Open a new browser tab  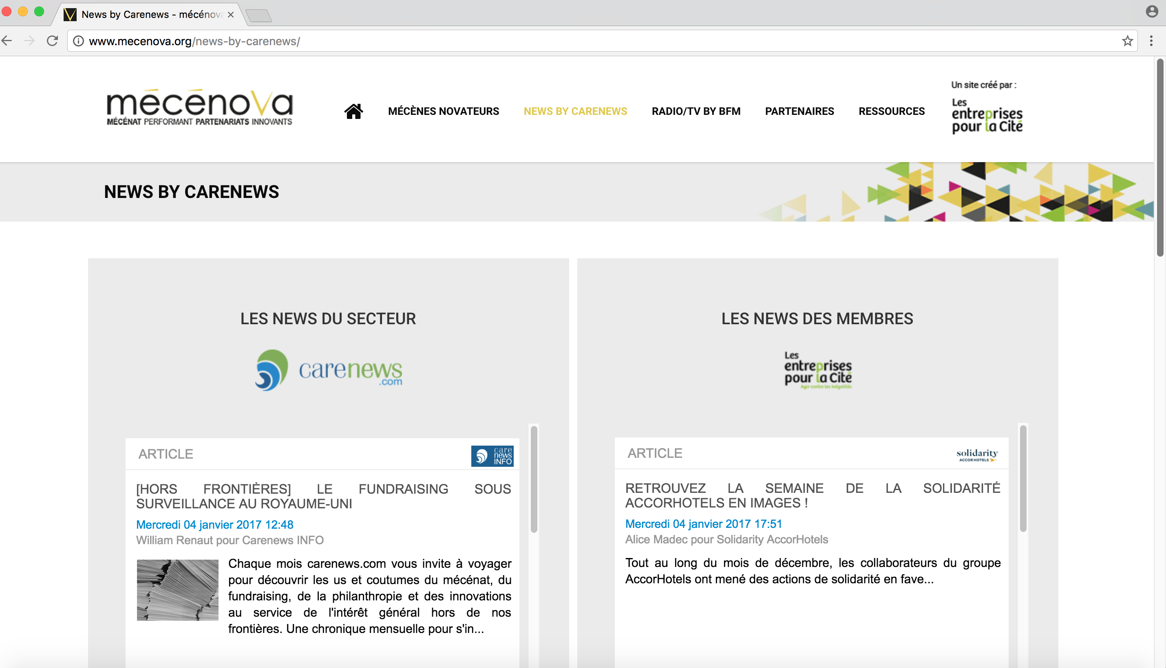pyautogui.click(x=258, y=15)
